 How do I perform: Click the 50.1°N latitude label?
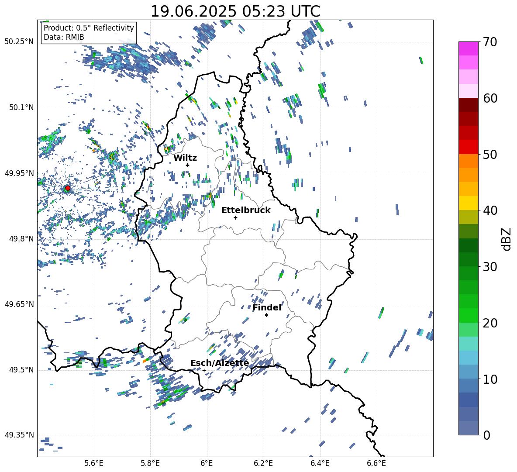coord(21,108)
